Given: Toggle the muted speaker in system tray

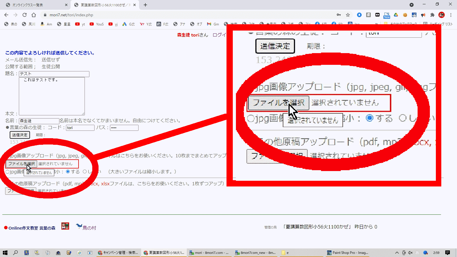Looking at the screenshot, I should (x=410, y=253).
